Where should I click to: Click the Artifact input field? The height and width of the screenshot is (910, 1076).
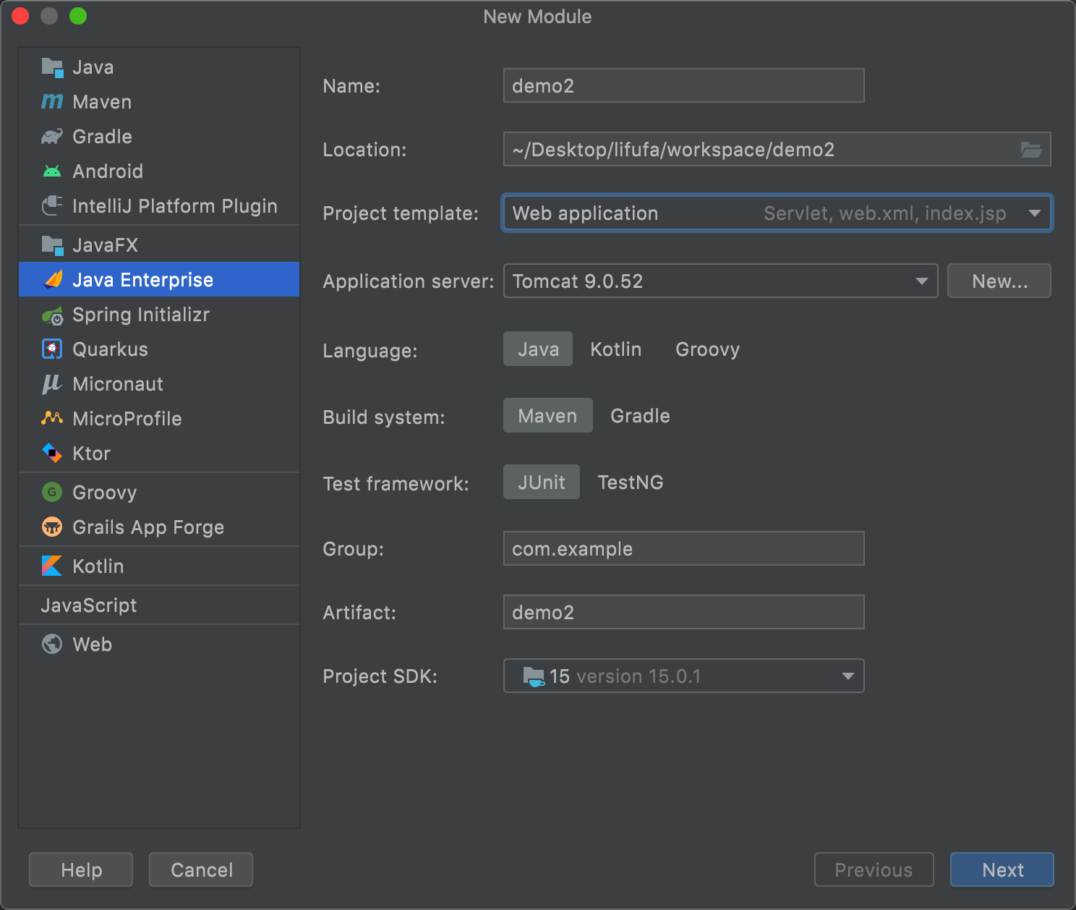tap(684, 612)
